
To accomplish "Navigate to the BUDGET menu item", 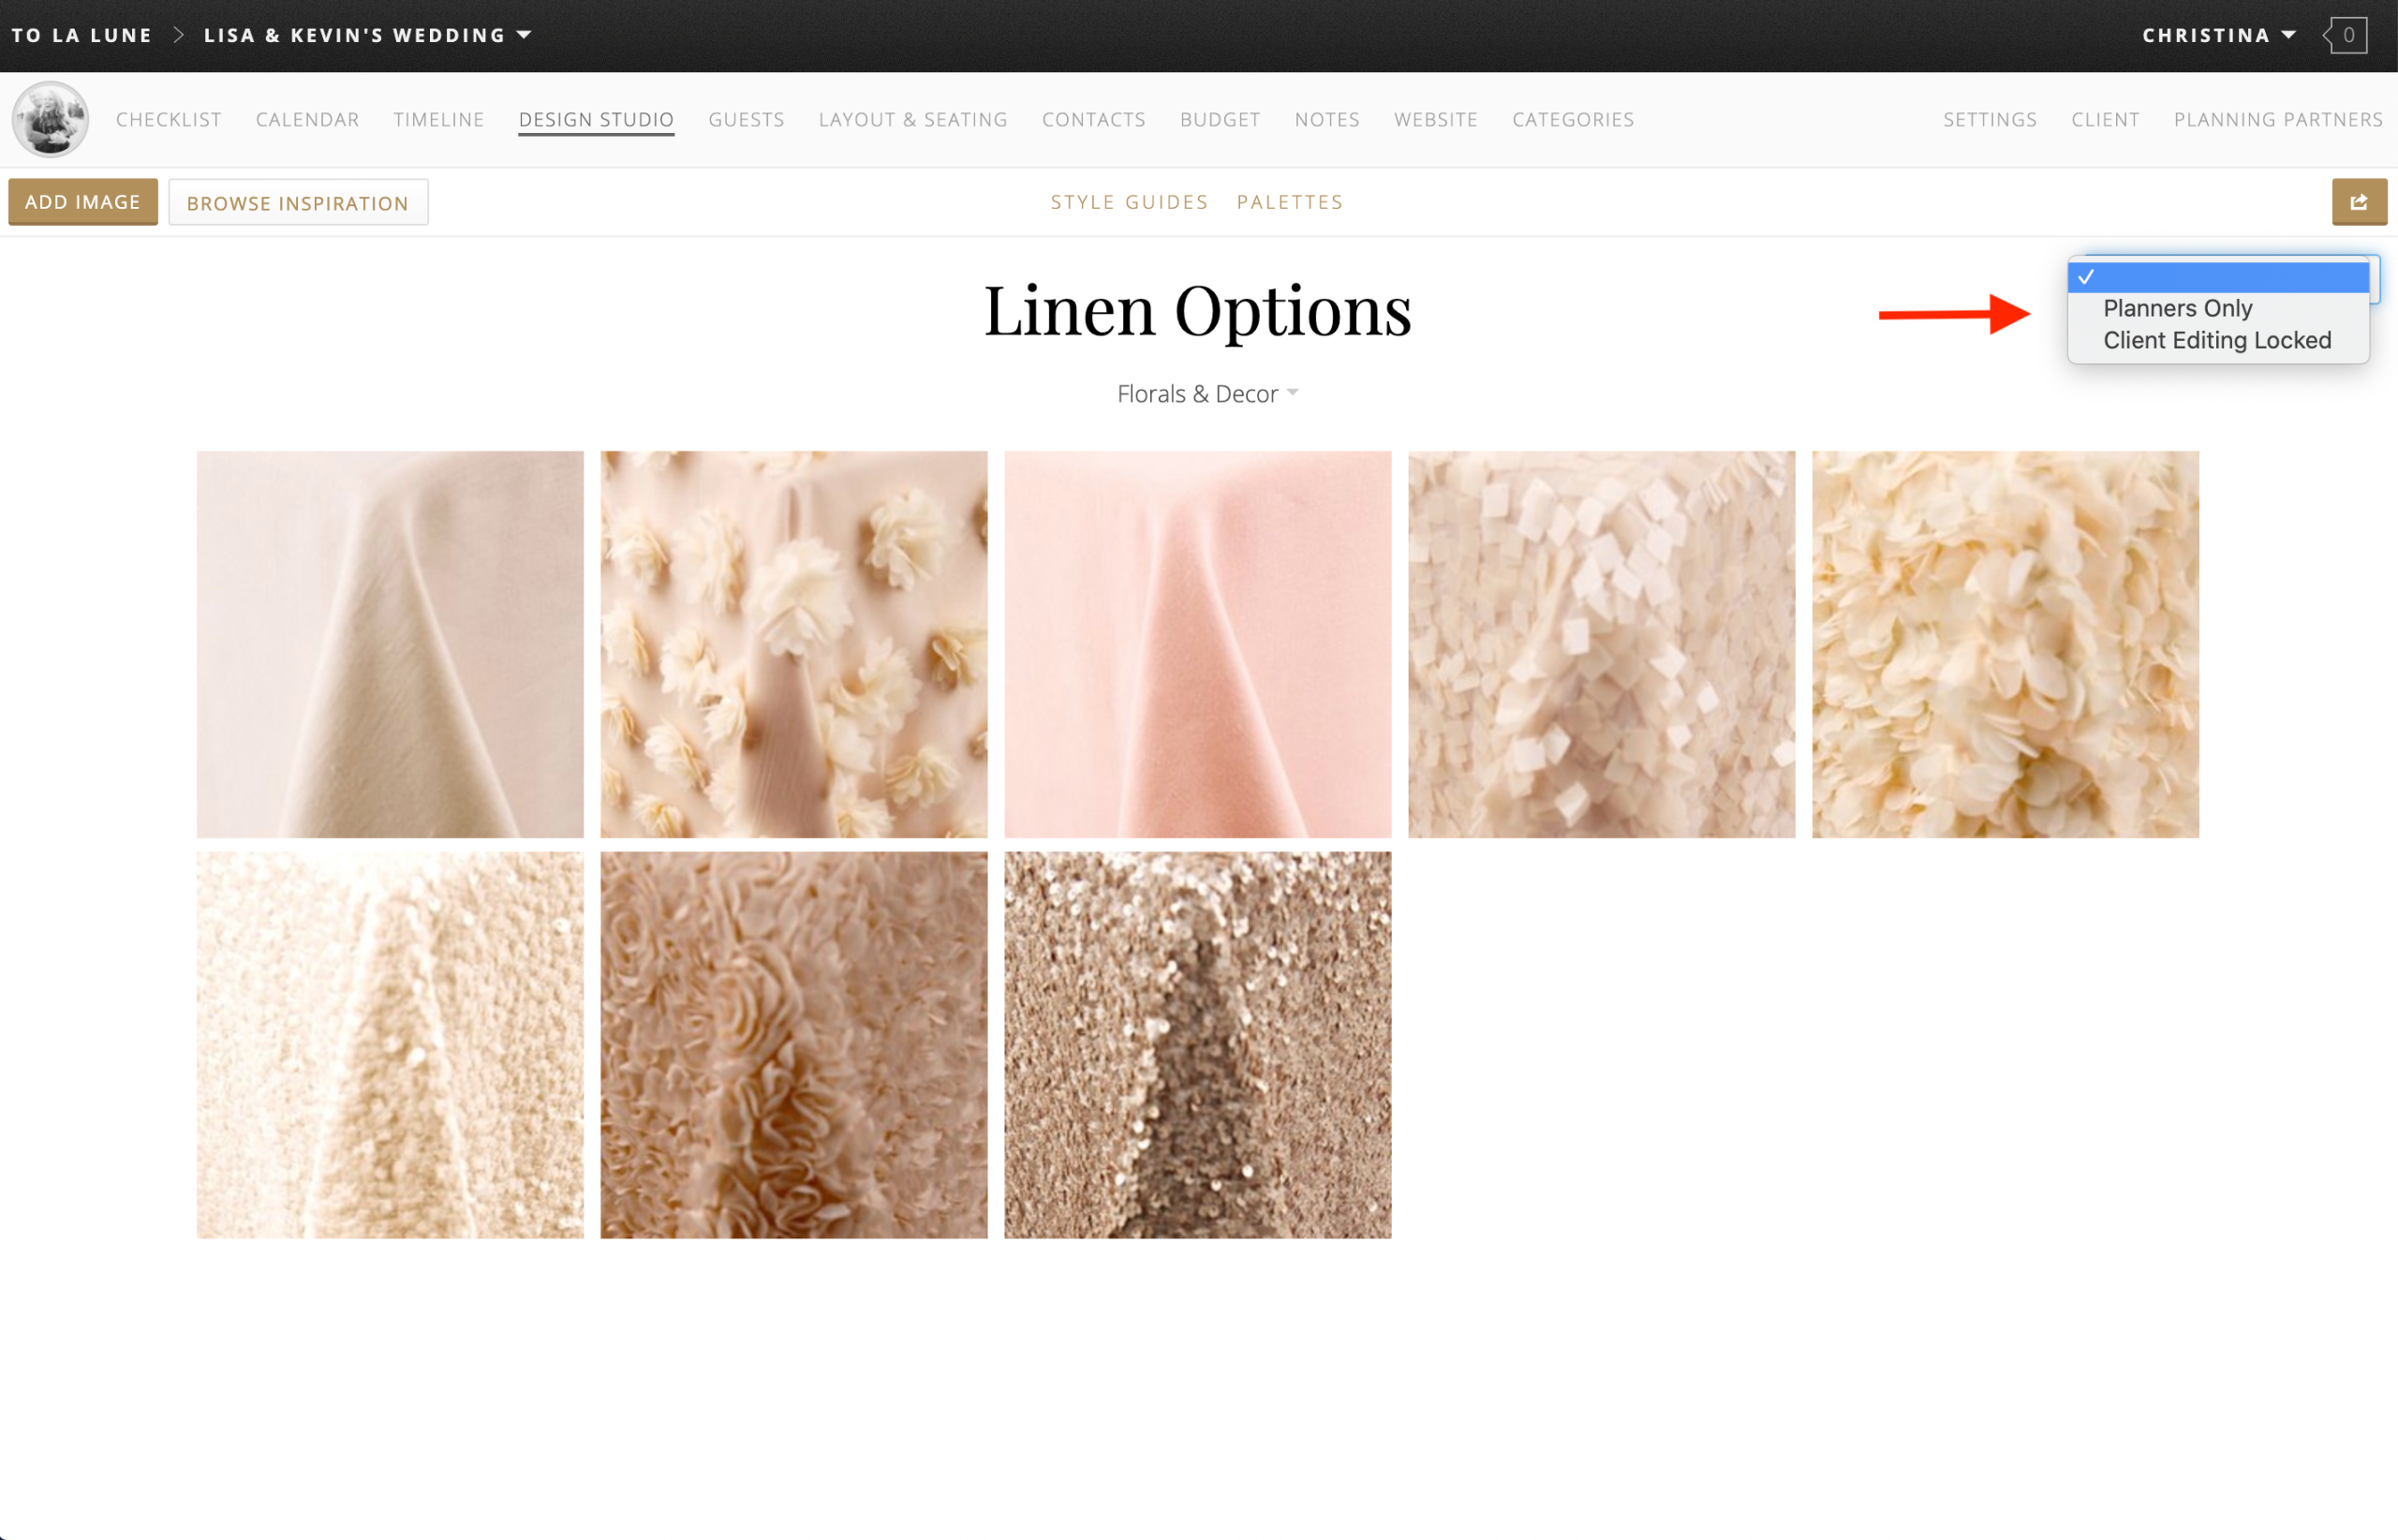I will click(1220, 119).
